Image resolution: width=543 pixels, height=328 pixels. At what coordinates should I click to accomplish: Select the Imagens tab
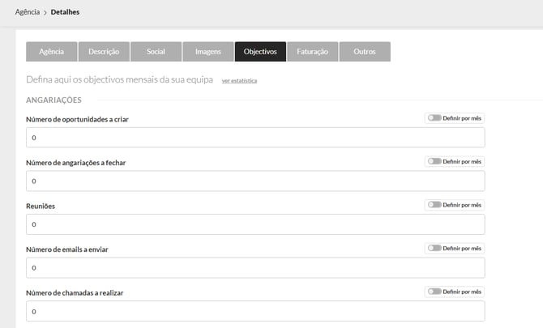pyautogui.click(x=207, y=52)
